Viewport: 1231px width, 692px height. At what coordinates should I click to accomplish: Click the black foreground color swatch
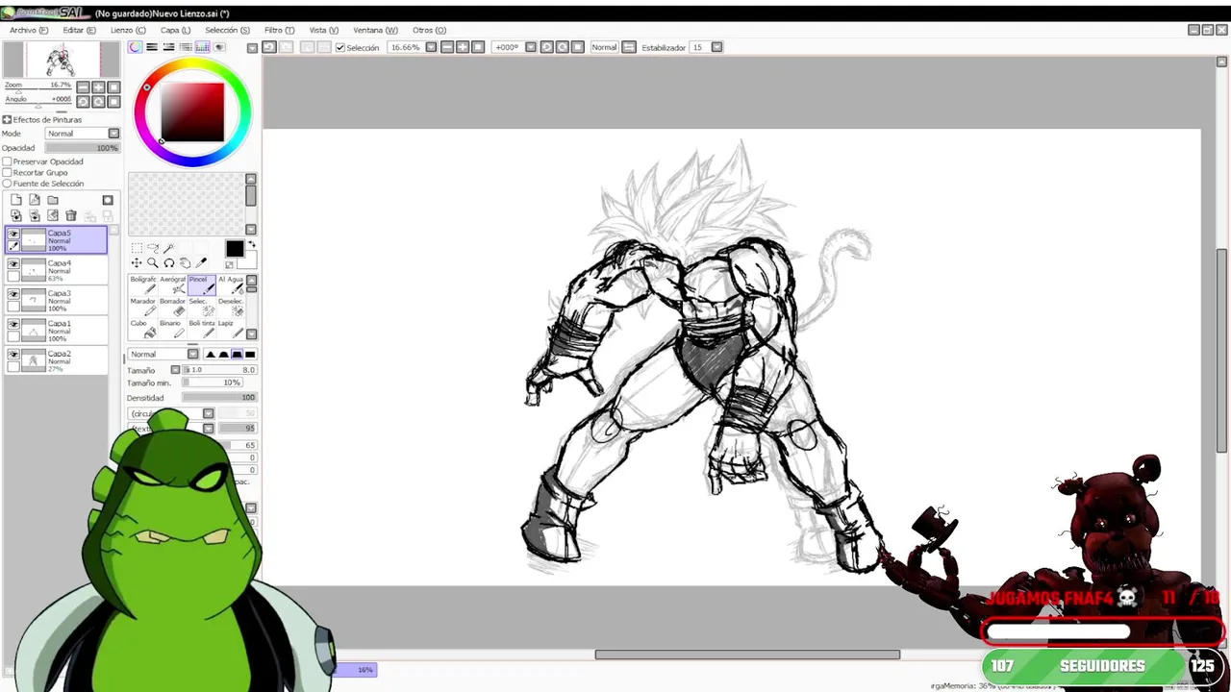tap(234, 249)
